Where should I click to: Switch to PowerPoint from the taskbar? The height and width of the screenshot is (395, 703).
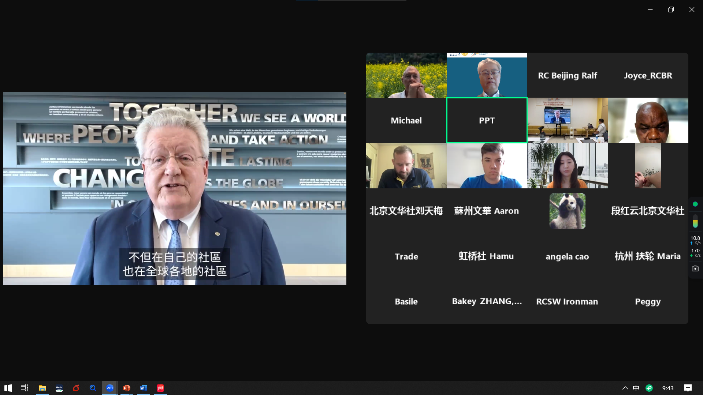pyautogui.click(x=127, y=388)
